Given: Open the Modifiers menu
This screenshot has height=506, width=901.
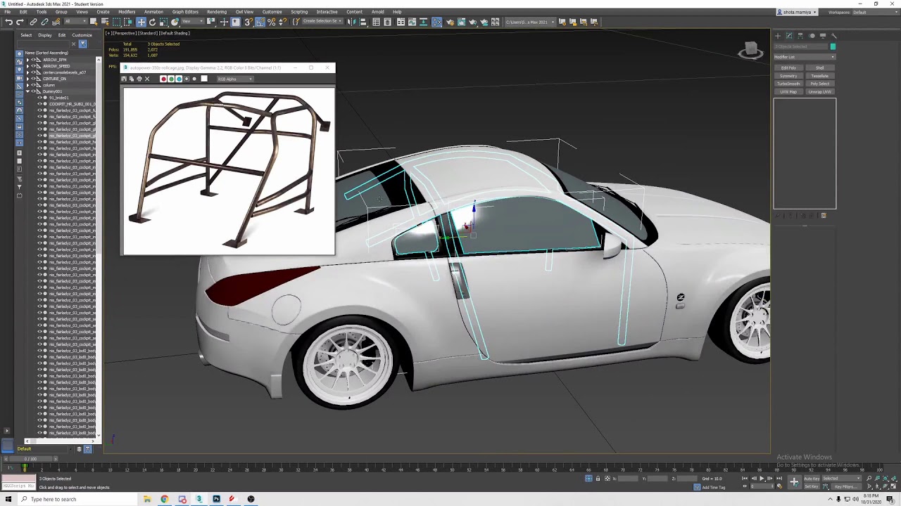Looking at the screenshot, I should pos(127,12).
